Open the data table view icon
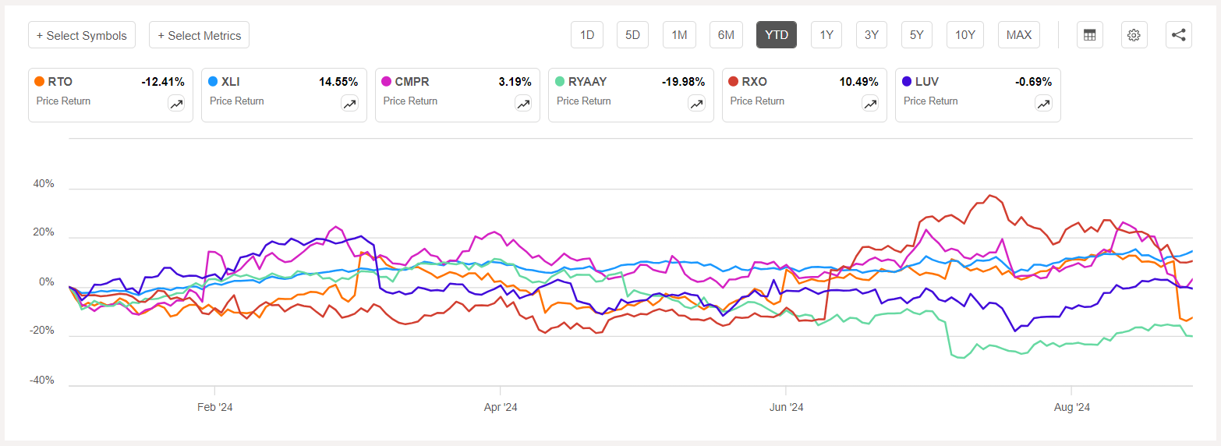Viewport: 1221px width, 446px height. click(1089, 35)
